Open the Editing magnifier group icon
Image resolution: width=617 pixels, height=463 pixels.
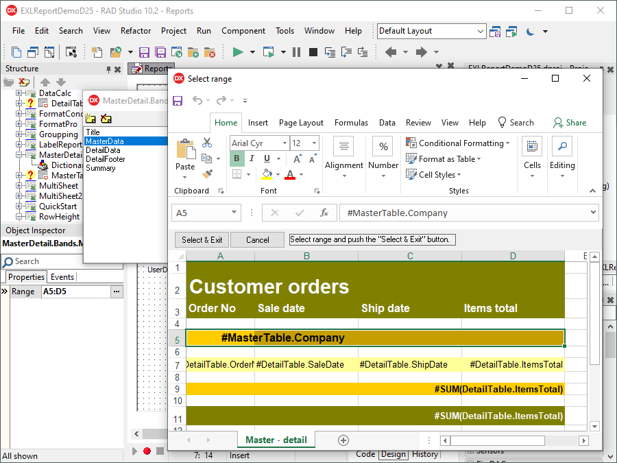[562, 147]
